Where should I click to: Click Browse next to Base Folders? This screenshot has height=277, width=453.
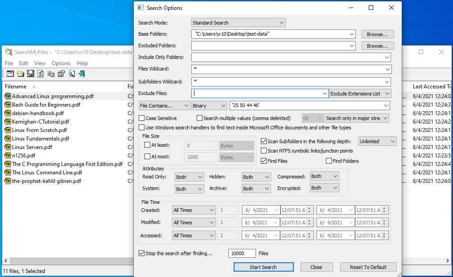pos(378,34)
